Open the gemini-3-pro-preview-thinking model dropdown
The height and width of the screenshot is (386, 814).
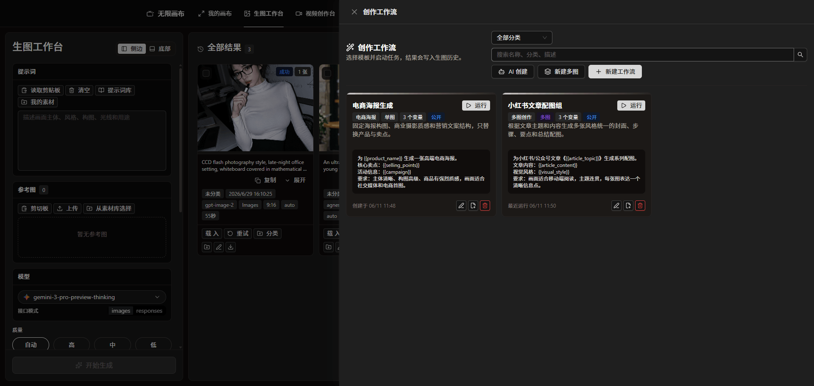pyautogui.click(x=92, y=297)
